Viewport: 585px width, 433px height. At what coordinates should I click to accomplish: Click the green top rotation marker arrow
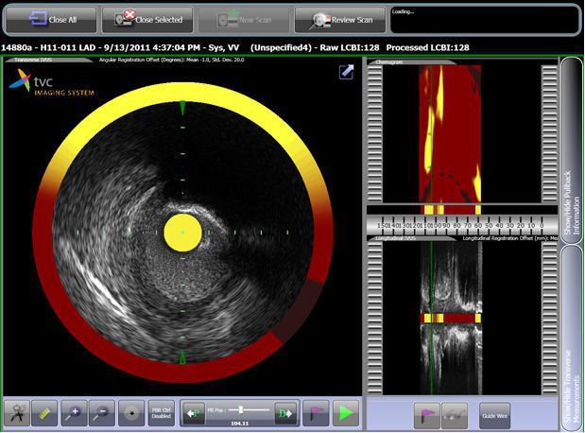coord(182,108)
